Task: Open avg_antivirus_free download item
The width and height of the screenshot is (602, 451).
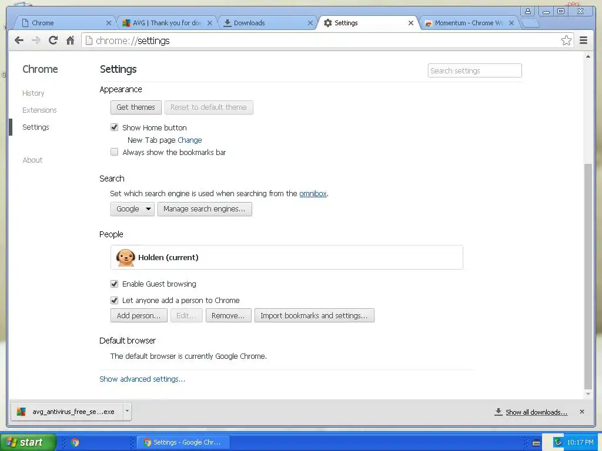Action: point(67,412)
